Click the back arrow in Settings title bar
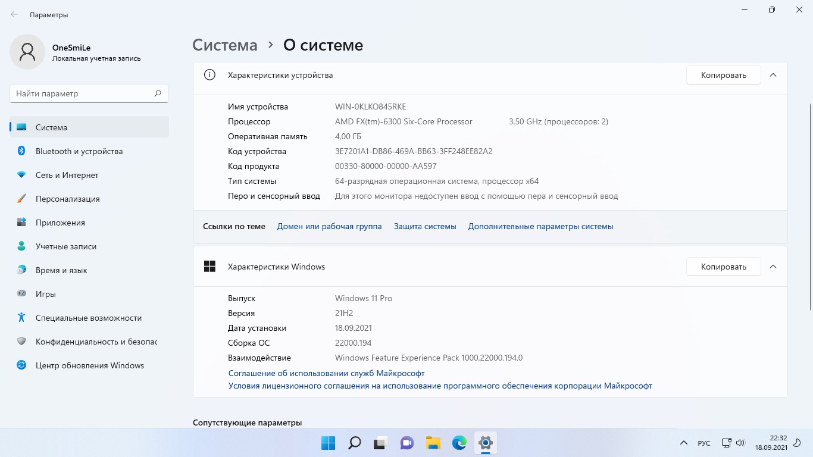813x457 pixels. [14, 14]
